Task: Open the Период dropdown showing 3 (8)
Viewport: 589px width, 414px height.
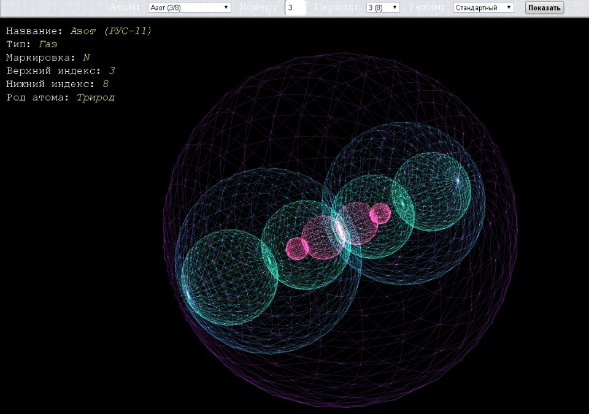Action: point(383,7)
